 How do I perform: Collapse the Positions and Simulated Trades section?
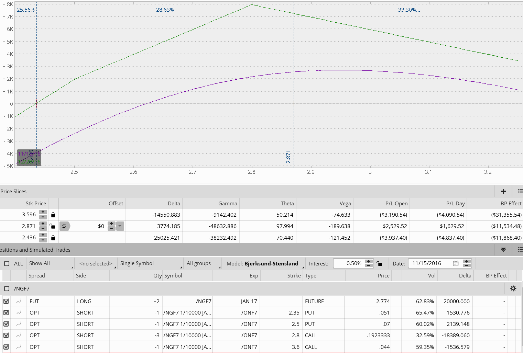click(x=503, y=250)
